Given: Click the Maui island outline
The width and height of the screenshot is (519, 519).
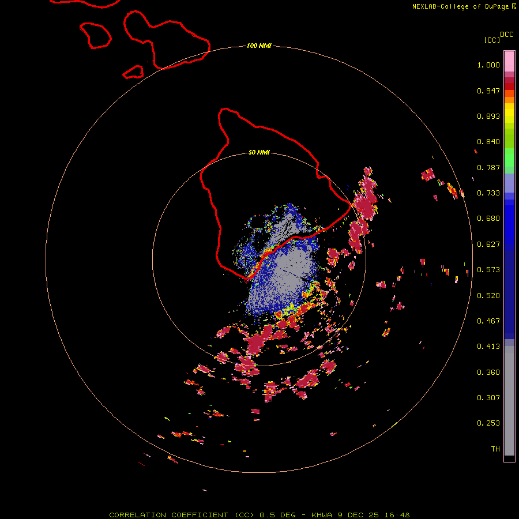Looking at the screenshot, I should click(x=167, y=40).
